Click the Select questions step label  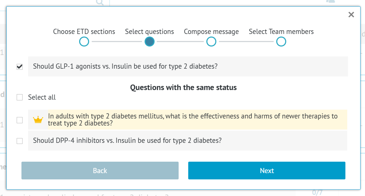click(149, 32)
